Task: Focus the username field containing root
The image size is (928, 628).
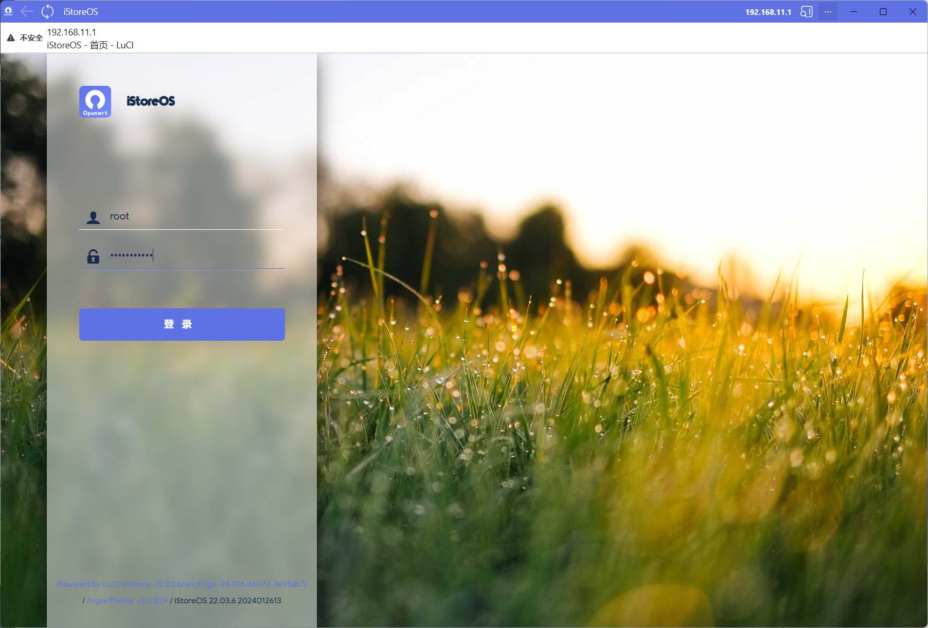Action: pyautogui.click(x=195, y=216)
